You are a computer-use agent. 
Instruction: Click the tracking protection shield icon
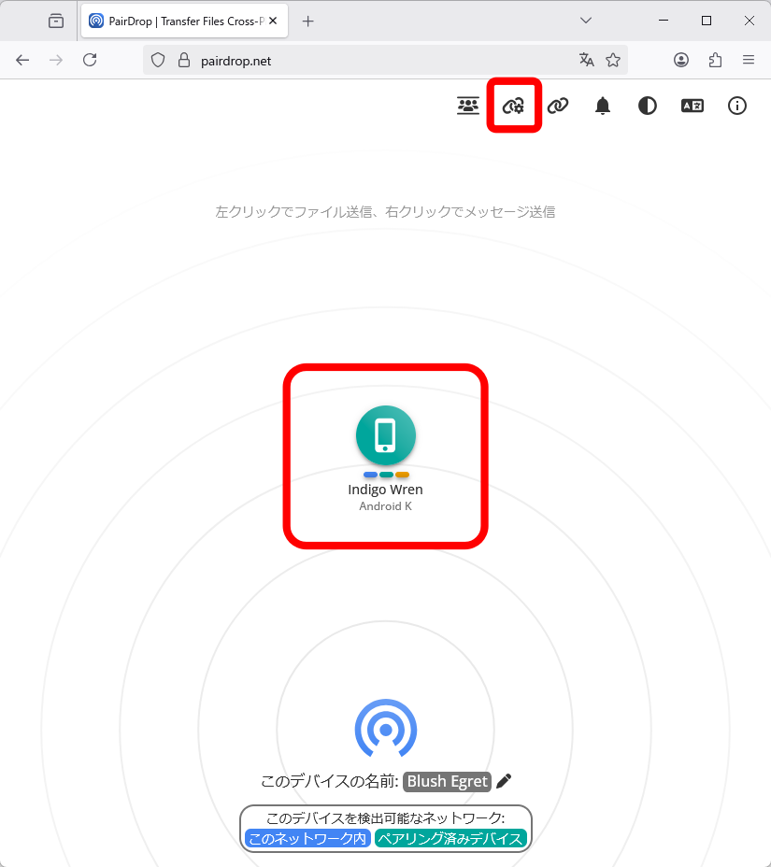click(158, 61)
